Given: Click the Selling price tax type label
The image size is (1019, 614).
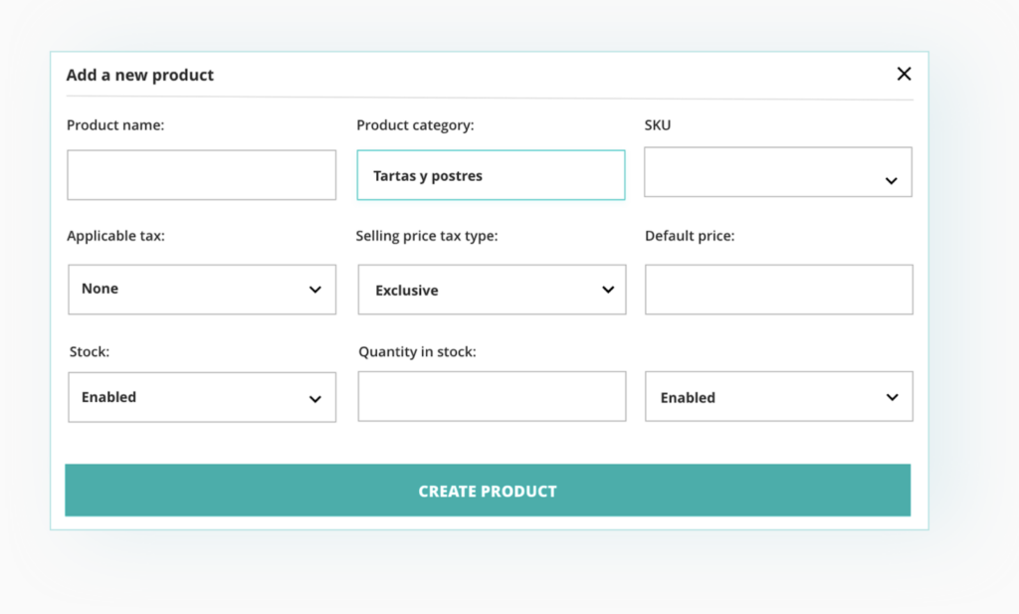Looking at the screenshot, I should [x=427, y=237].
